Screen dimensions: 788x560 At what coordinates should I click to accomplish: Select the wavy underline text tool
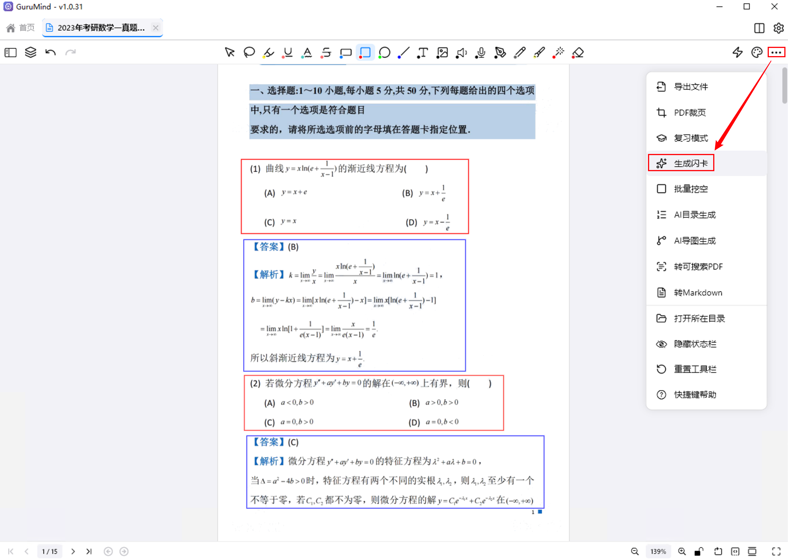point(307,52)
